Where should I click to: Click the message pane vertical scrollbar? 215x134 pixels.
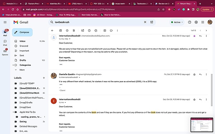point(211,90)
